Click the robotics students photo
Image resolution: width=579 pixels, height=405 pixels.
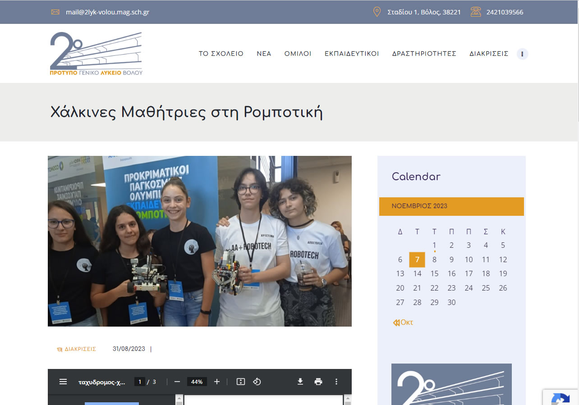pos(200,241)
